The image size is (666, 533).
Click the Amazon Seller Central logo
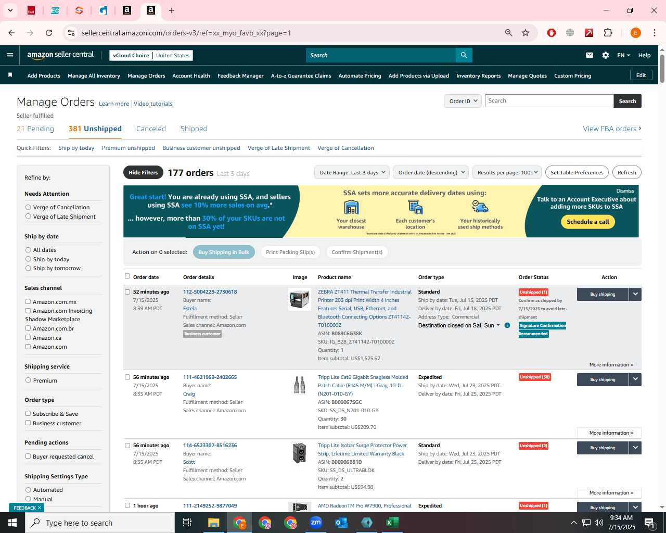pyautogui.click(x=60, y=55)
